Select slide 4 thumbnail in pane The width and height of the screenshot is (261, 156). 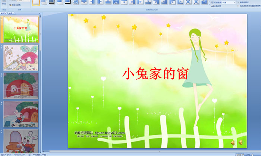21,114
